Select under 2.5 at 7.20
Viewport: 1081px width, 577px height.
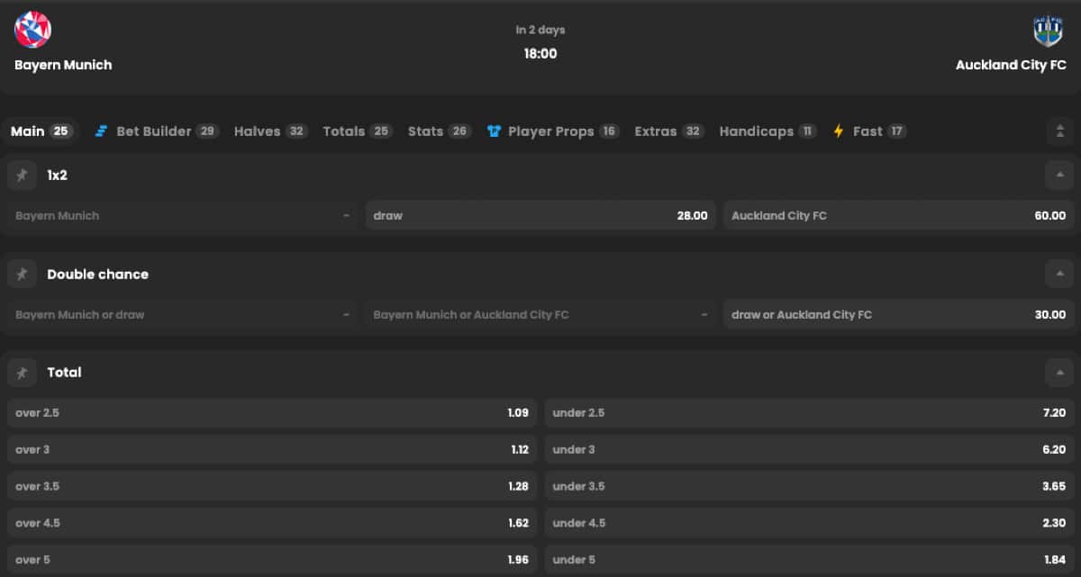tap(809, 413)
